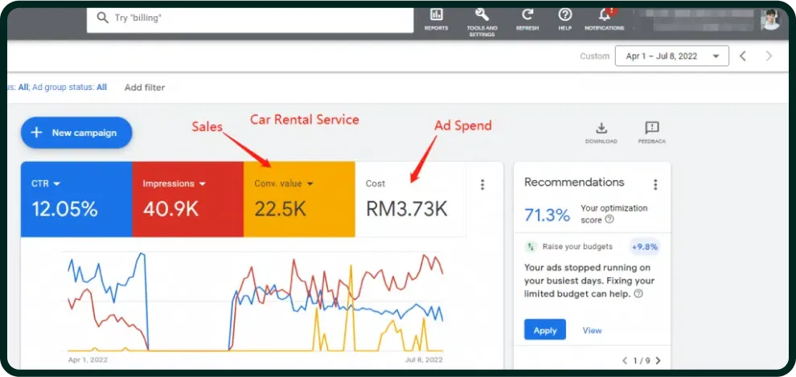Screen dimensions: 796x377
Task: Go to previous date range arrow
Action: pyautogui.click(x=743, y=55)
